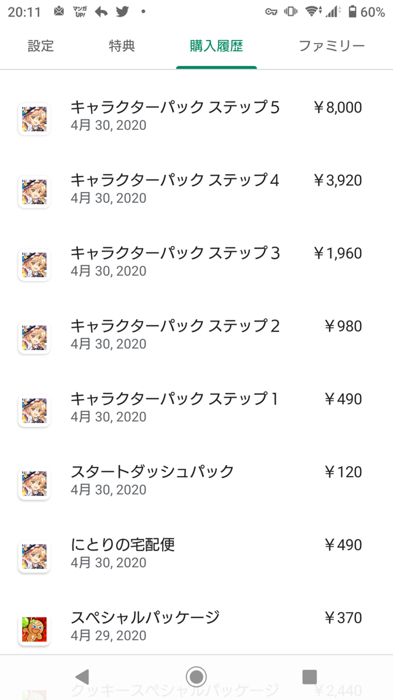393x700 pixels.
Task: Open recent apps with square button
Action: (309, 677)
